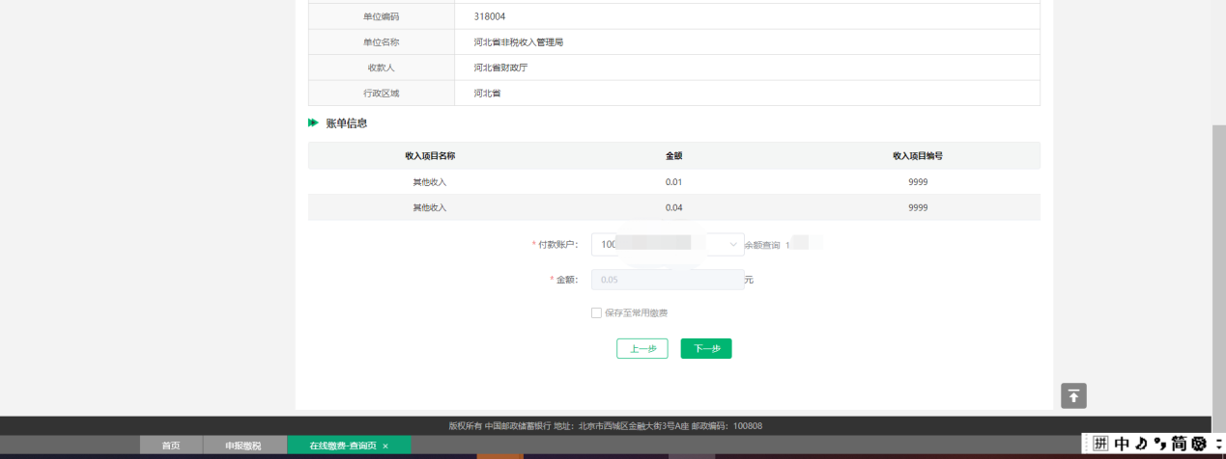
Task: Click the 拼 pinyin input mode icon
Action: coord(1101,444)
